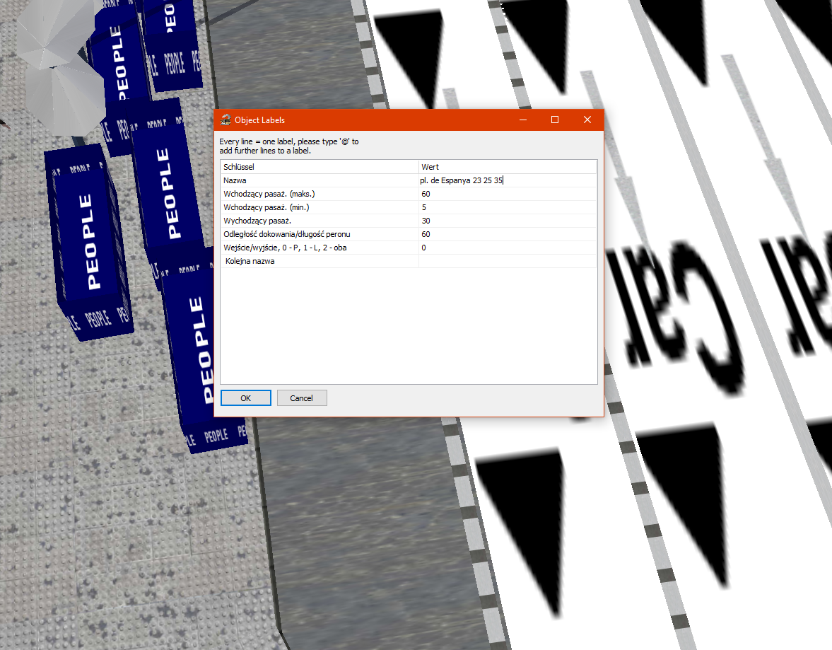Select the Wchodzący pasaż. (min.) value cell
The width and height of the screenshot is (832, 650).
click(x=507, y=207)
